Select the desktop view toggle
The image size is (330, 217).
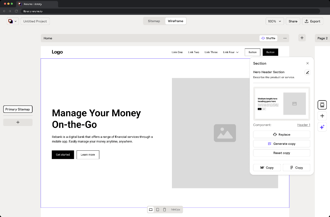(151, 209)
